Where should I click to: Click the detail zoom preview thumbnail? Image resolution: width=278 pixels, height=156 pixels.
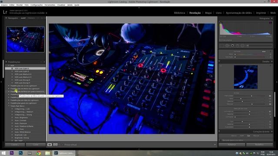246,77
